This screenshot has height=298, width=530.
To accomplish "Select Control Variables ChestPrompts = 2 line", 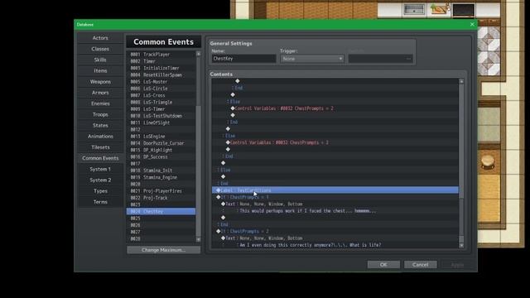I will tap(335, 108).
